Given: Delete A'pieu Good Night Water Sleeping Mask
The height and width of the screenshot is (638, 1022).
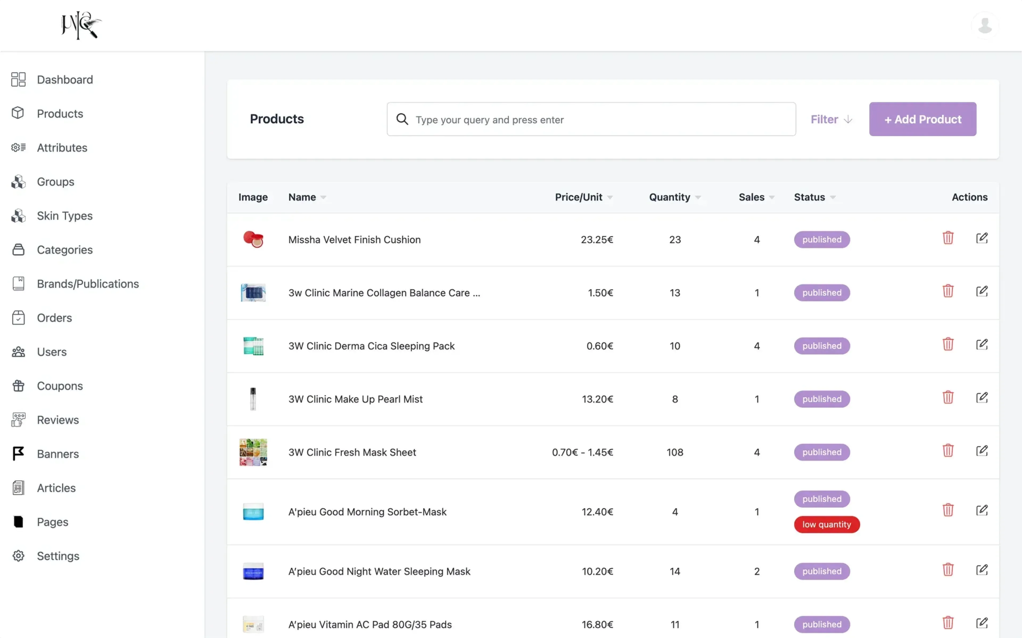Looking at the screenshot, I should (x=948, y=570).
